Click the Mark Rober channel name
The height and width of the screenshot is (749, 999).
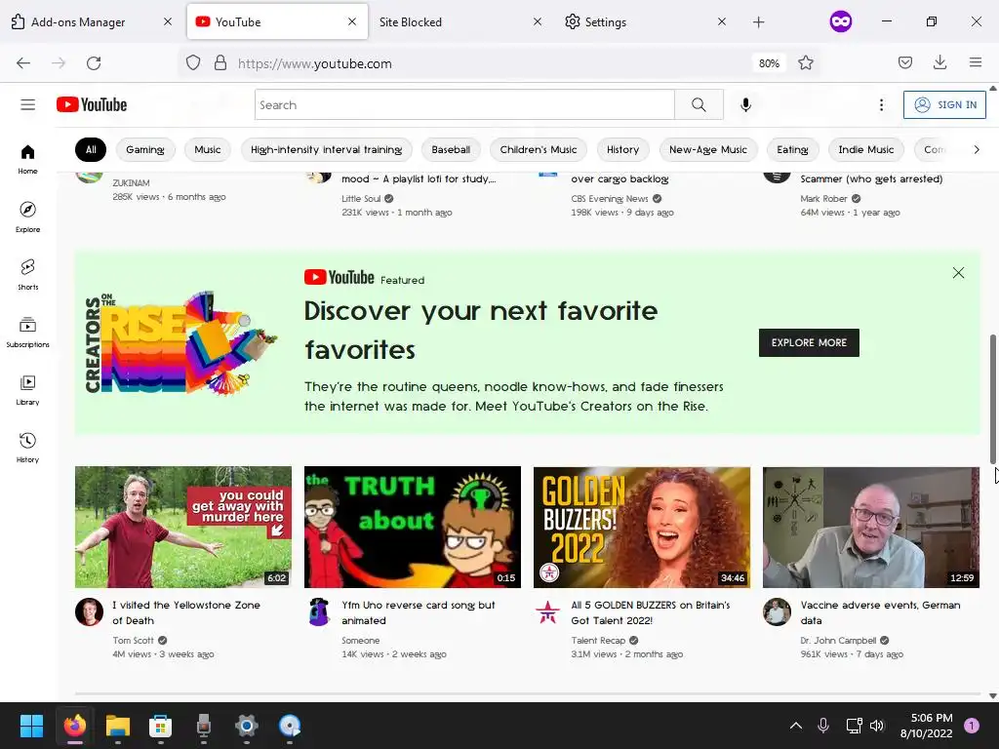coord(823,199)
